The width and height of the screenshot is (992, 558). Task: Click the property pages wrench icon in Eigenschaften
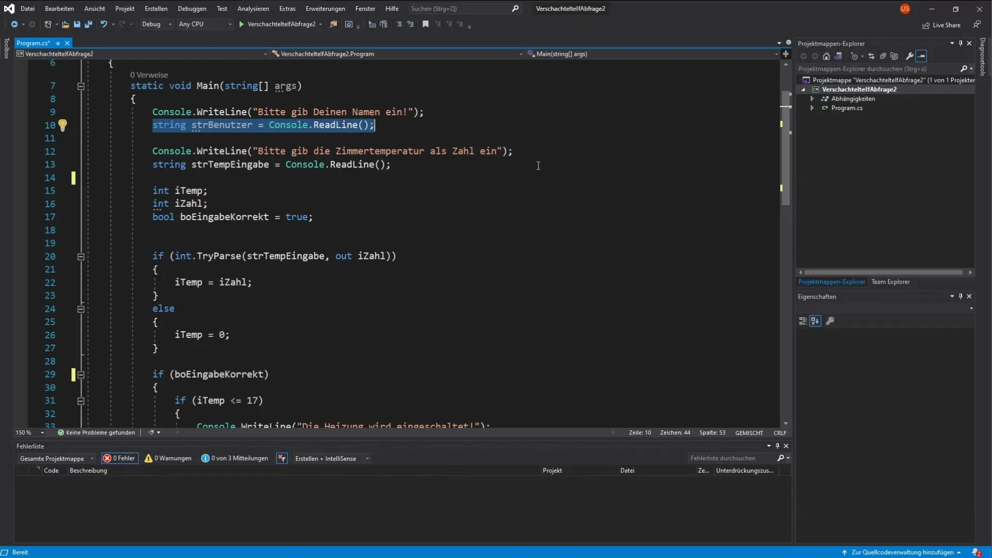[x=830, y=321]
